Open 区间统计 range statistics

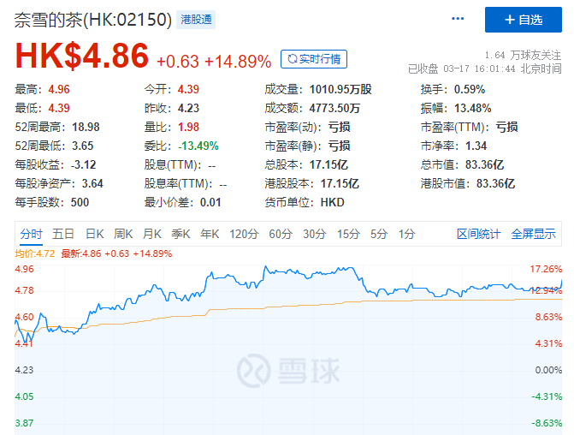pyautogui.click(x=478, y=234)
